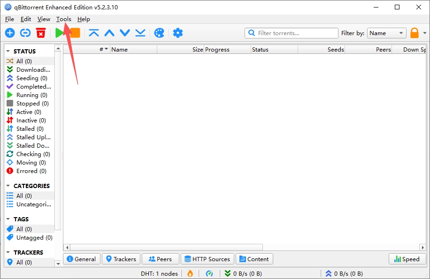Move torrent to top of queue icon
The width and height of the screenshot is (430, 279).
pos(94,33)
